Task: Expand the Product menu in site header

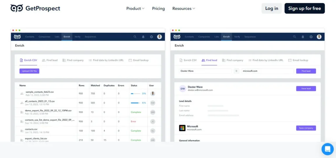Action: click(135, 9)
